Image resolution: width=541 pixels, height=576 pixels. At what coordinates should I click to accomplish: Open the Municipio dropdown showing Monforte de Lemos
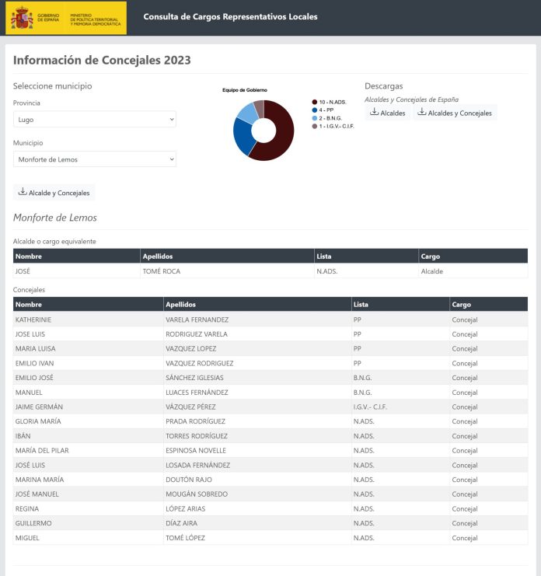tap(95, 159)
